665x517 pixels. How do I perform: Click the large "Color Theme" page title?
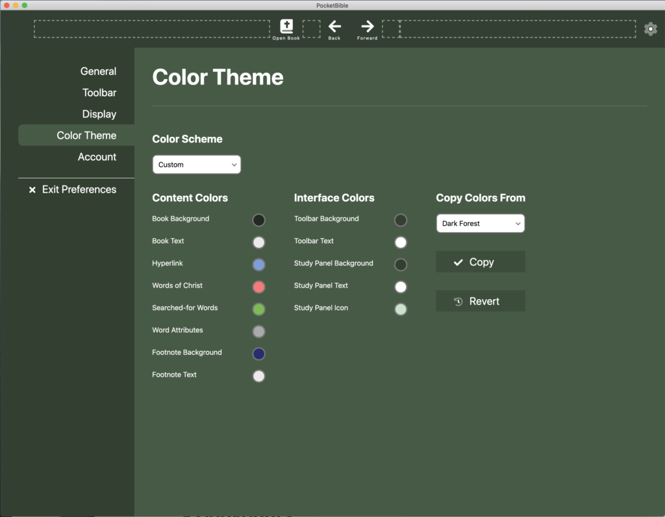point(218,77)
